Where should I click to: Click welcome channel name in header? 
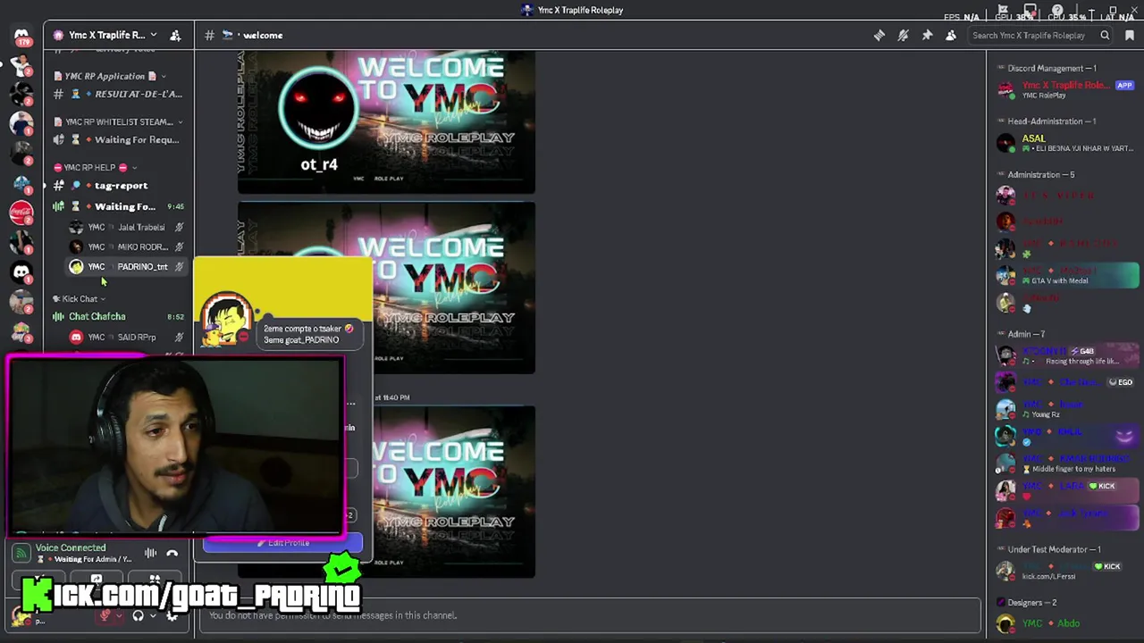(263, 35)
